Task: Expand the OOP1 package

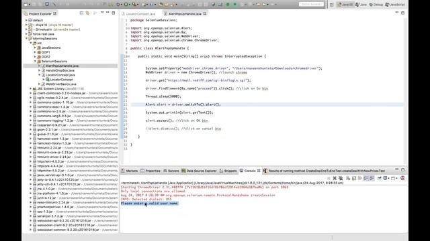Action: coord(35,52)
